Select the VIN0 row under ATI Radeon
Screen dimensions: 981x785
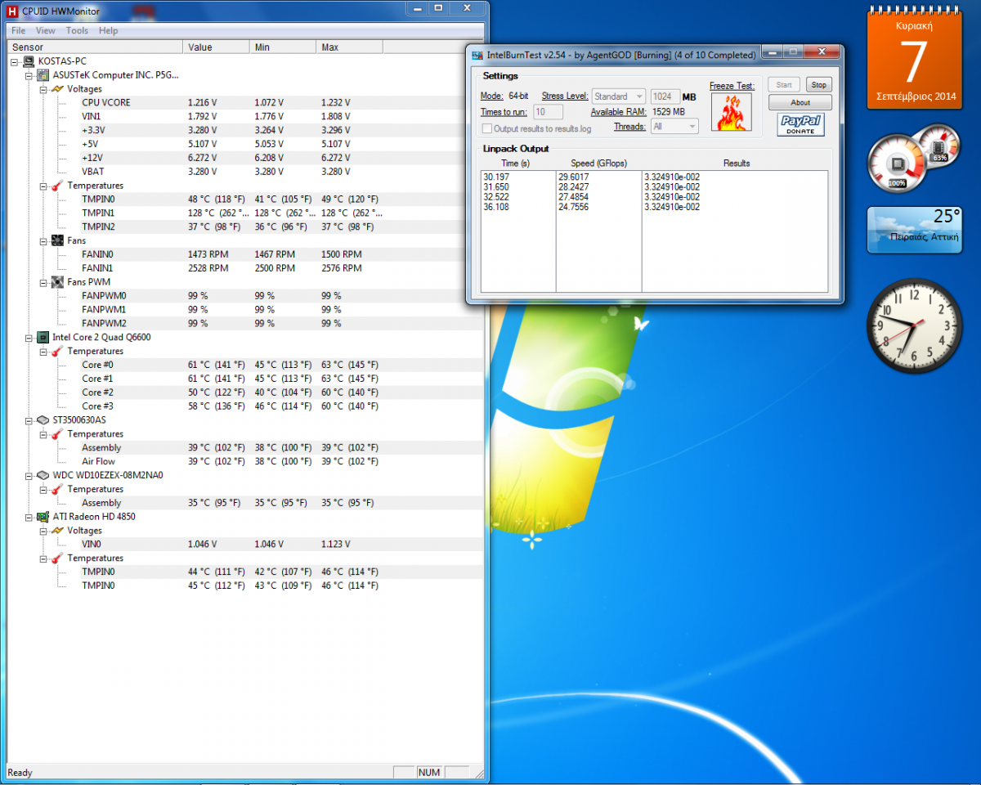(x=245, y=544)
